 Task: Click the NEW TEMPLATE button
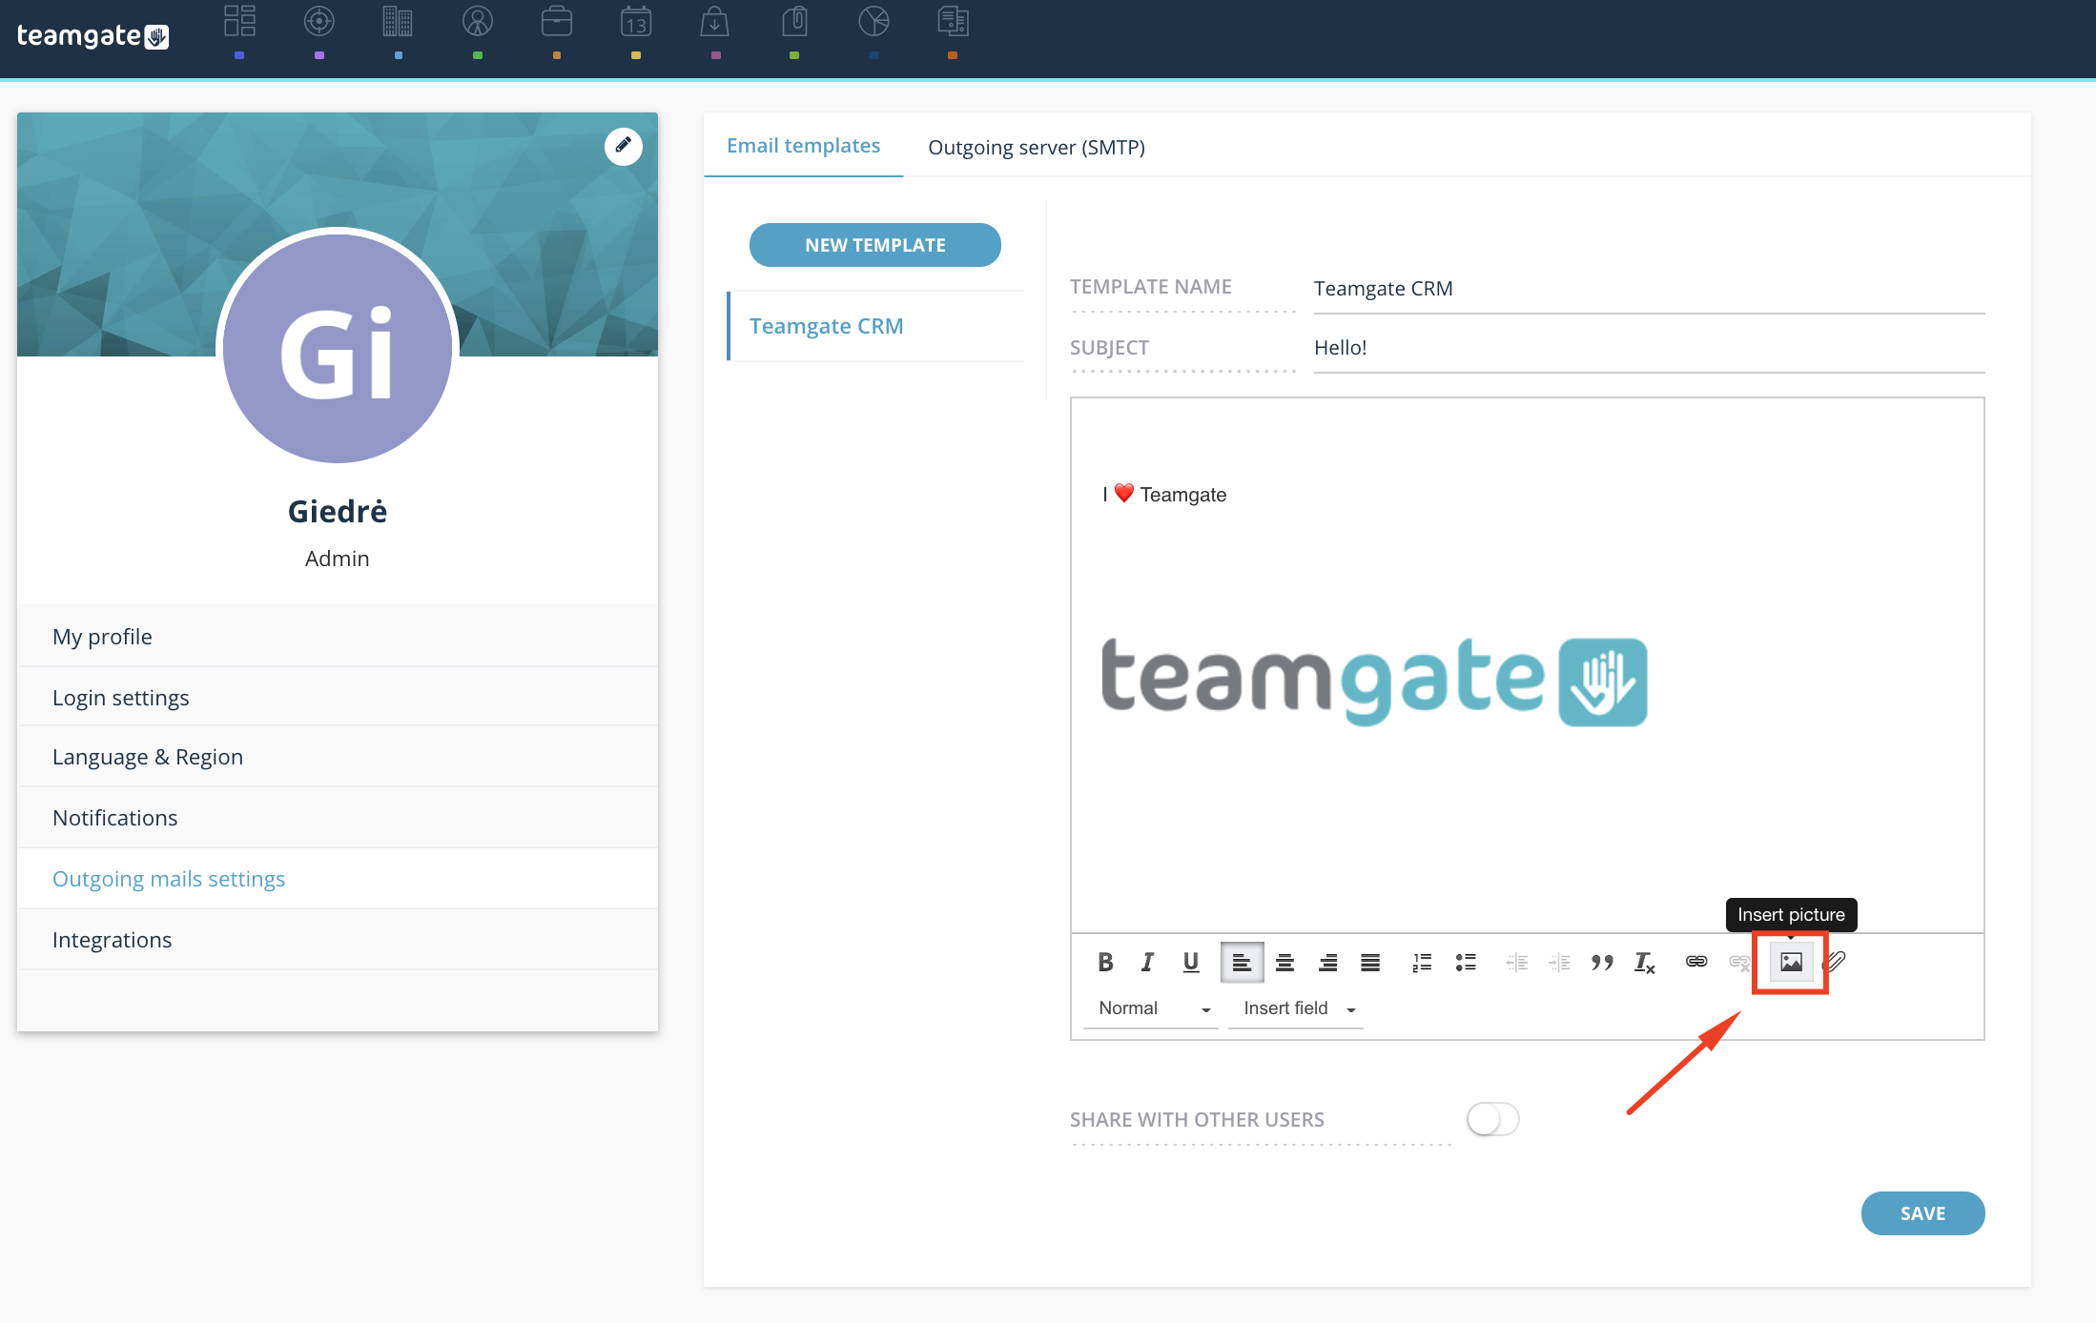coord(875,245)
